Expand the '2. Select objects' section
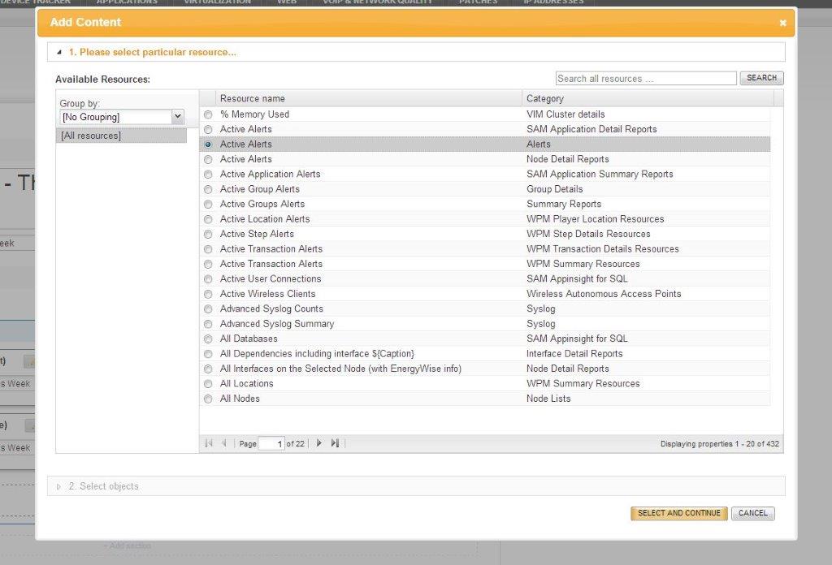This screenshot has height=565, width=832. tap(58, 486)
